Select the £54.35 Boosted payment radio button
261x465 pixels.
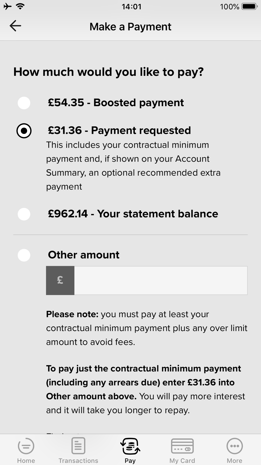(x=24, y=103)
